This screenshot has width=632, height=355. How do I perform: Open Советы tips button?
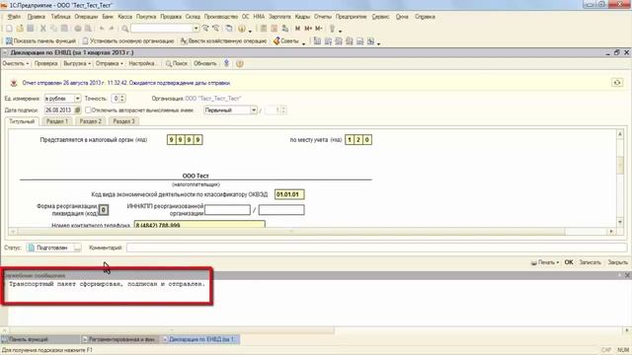[x=286, y=41]
